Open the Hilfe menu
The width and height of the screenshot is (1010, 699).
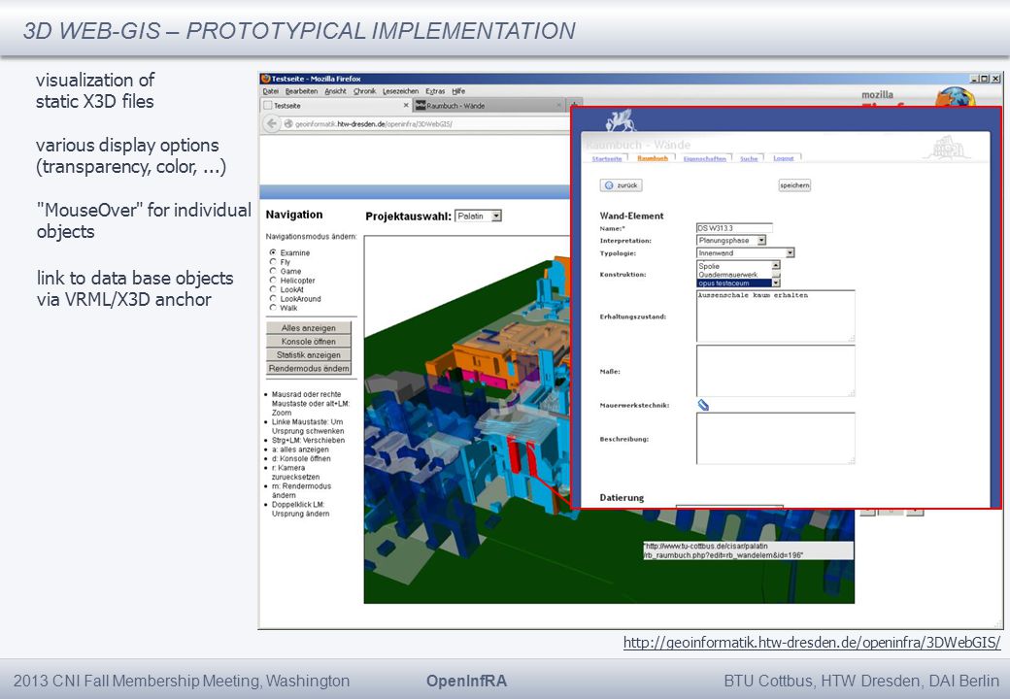click(458, 91)
